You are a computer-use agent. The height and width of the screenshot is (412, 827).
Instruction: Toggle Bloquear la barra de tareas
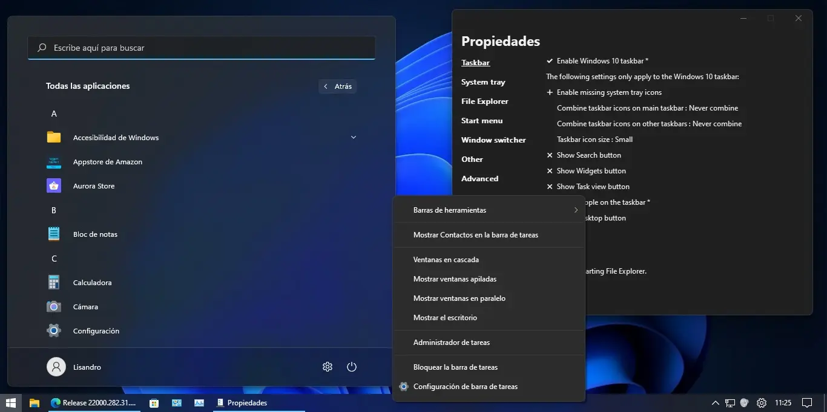click(489, 367)
